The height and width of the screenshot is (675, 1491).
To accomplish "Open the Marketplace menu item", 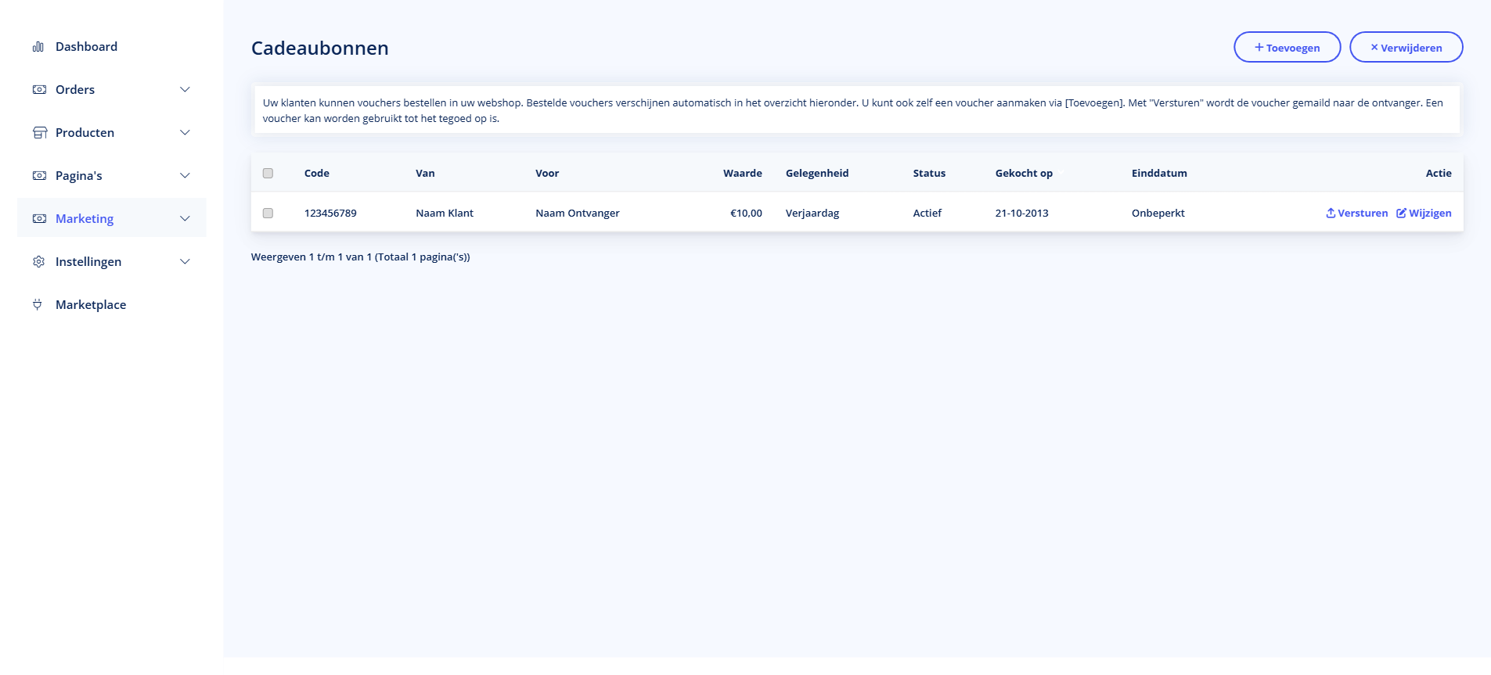I will coord(91,305).
